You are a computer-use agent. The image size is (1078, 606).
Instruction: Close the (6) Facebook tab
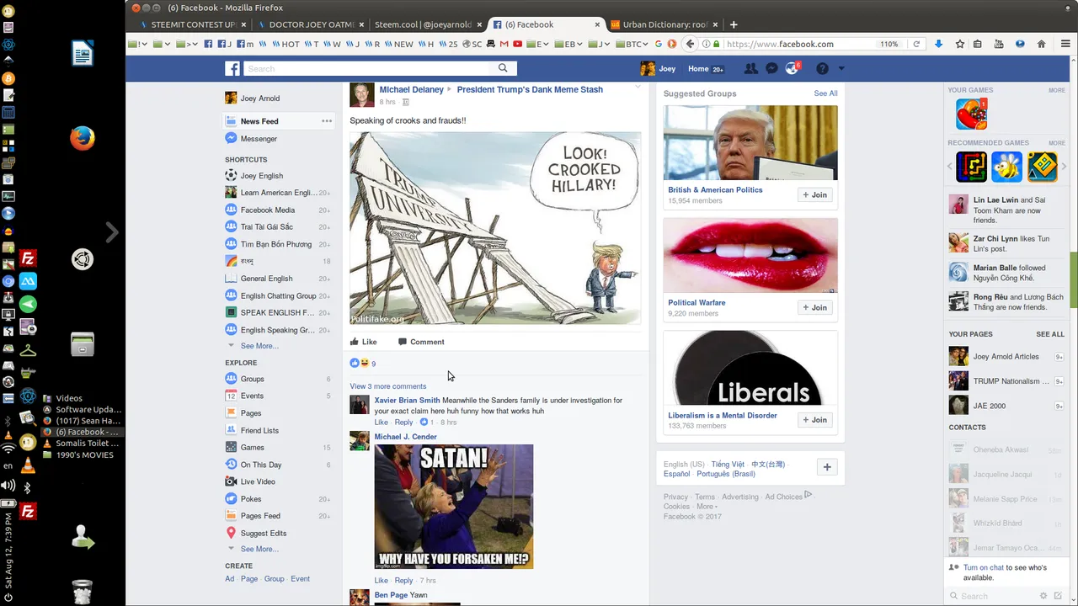point(598,24)
